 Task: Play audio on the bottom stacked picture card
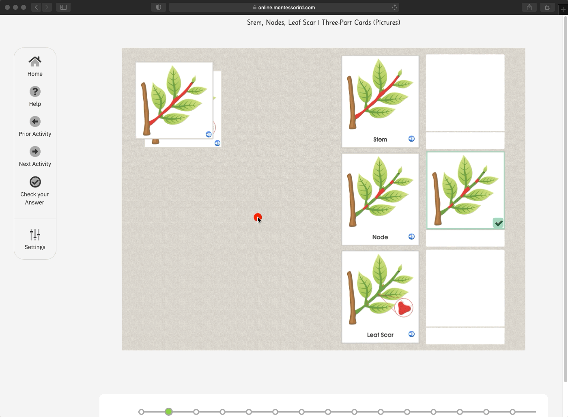coord(217,143)
